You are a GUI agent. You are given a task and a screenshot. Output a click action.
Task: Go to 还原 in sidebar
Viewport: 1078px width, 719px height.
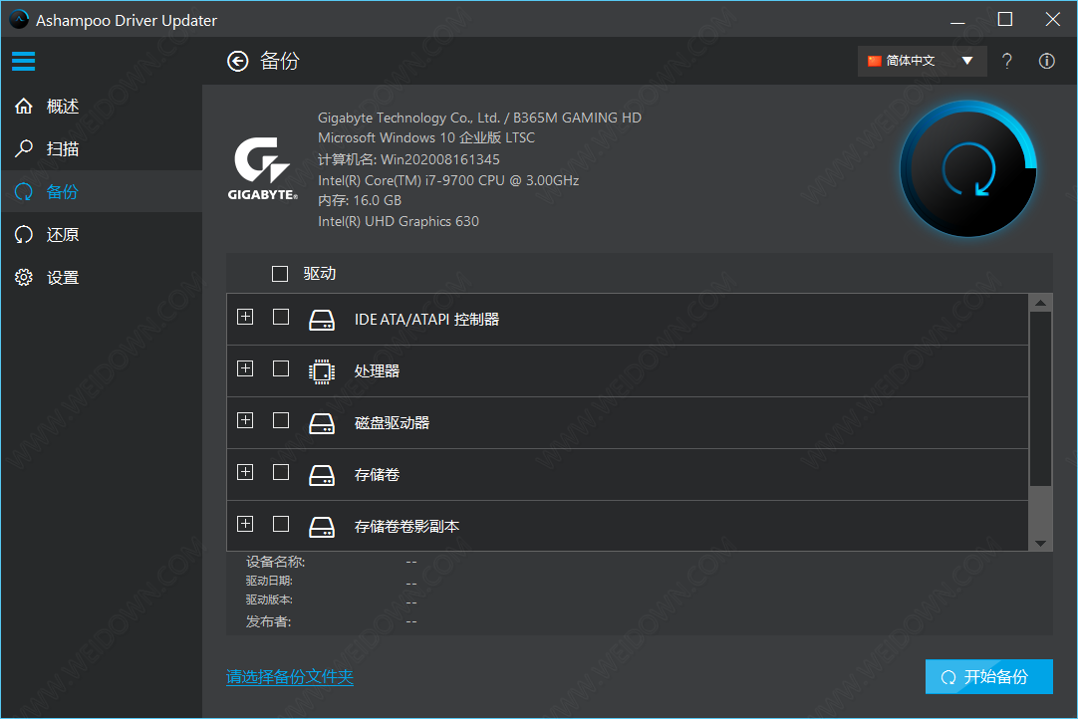point(102,234)
